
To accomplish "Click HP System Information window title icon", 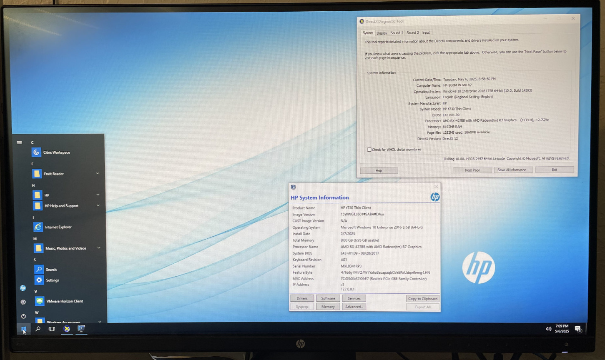I will 293,187.
